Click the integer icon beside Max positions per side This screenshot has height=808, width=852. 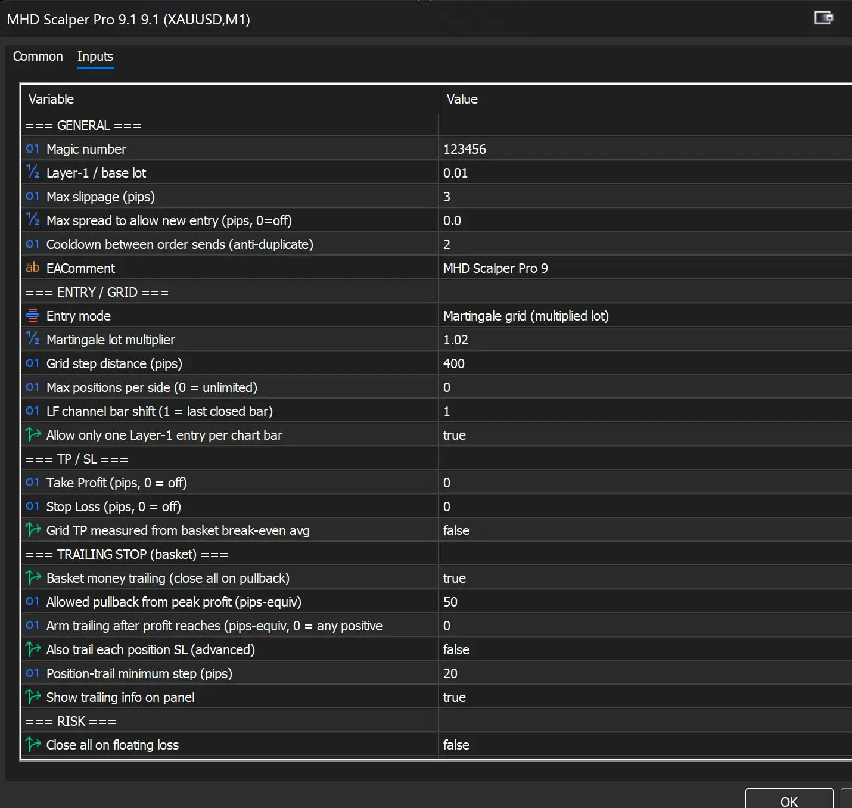[33, 387]
